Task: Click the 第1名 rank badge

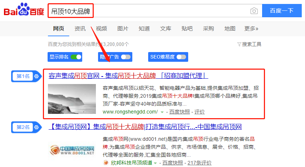Action: point(26,76)
